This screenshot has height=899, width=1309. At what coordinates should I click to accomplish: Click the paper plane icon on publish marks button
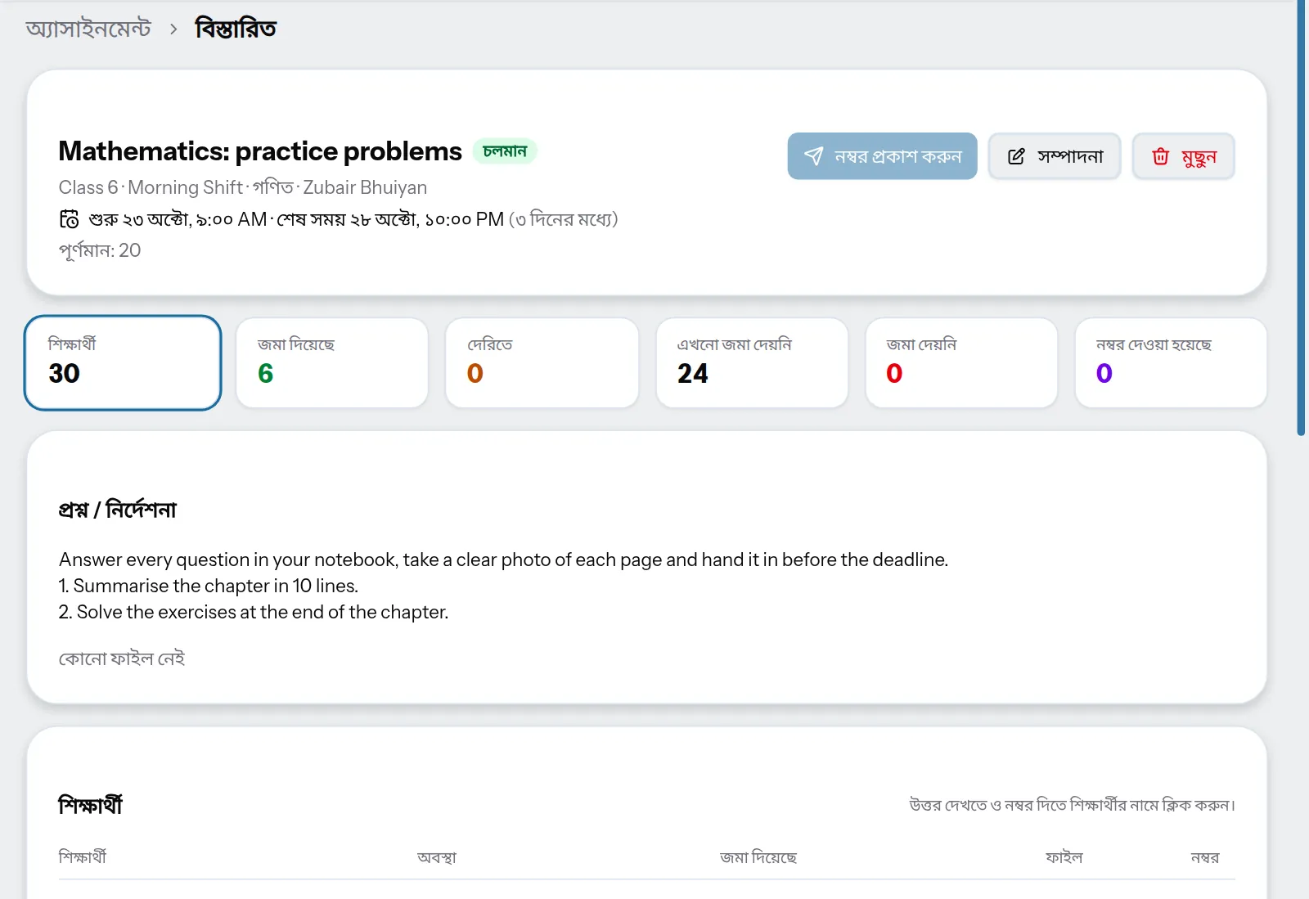[x=813, y=156]
